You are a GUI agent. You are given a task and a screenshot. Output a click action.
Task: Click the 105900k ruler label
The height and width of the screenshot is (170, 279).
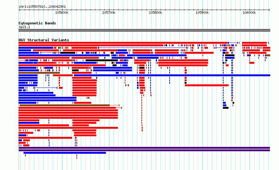[202, 12]
